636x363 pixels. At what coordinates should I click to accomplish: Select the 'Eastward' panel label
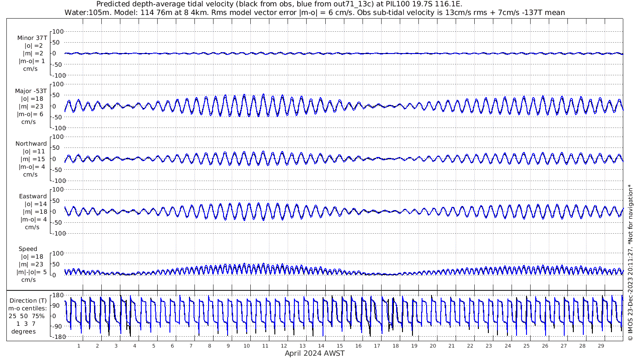click(x=33, y=196)
